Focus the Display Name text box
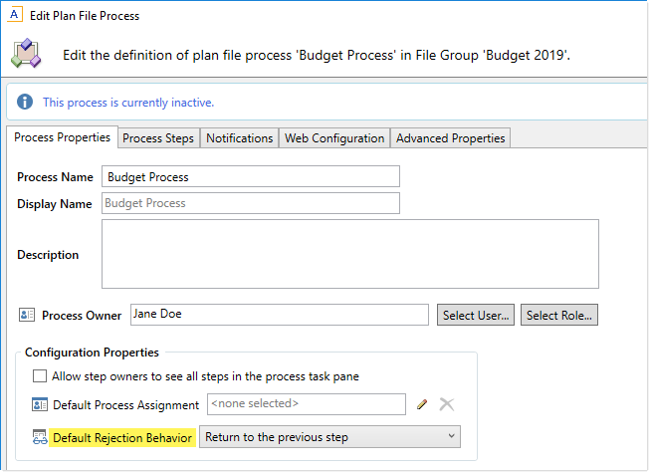651x473 pixels. 251,203
